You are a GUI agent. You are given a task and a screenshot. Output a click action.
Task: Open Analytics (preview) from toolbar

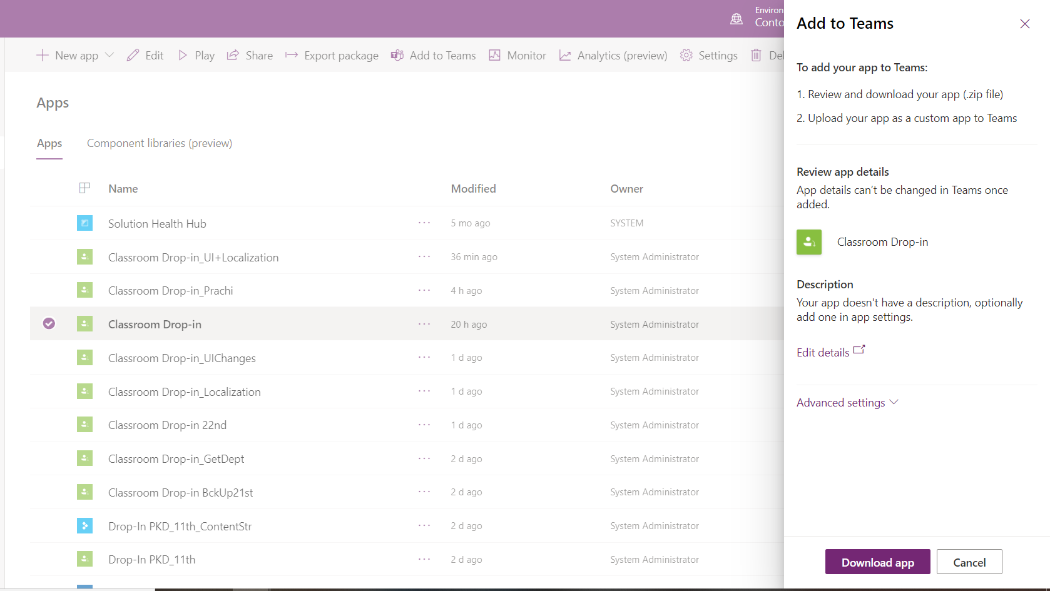pyautogui.click(x=613, y=55)
